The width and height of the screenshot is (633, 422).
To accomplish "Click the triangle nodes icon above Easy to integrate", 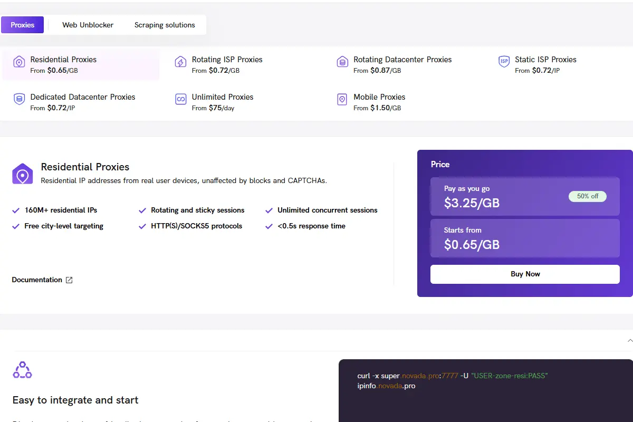I will pyautogui.click(x=22, y=370).
